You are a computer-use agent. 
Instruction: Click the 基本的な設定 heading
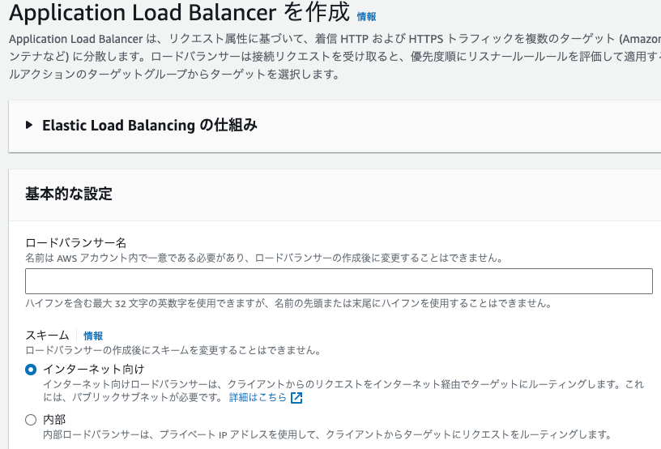69,194
